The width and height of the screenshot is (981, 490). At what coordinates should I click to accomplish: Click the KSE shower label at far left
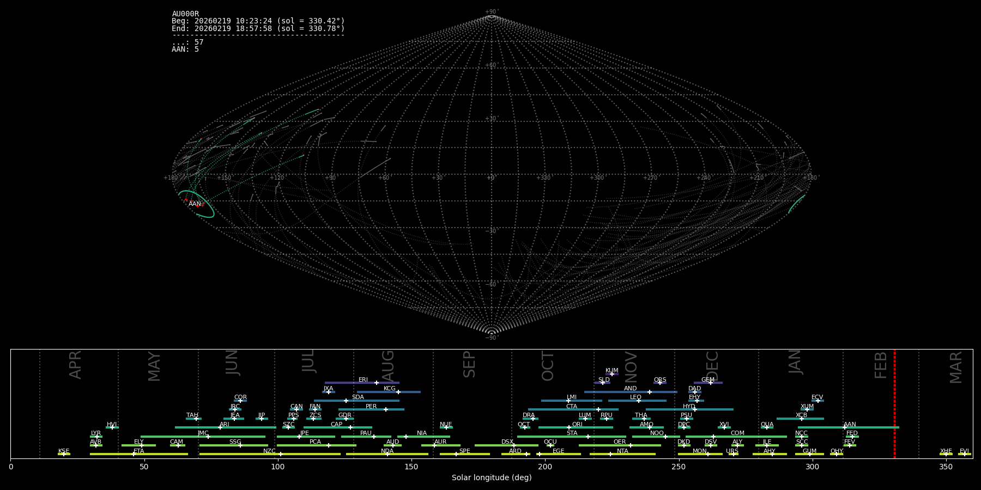coord(64,451)
